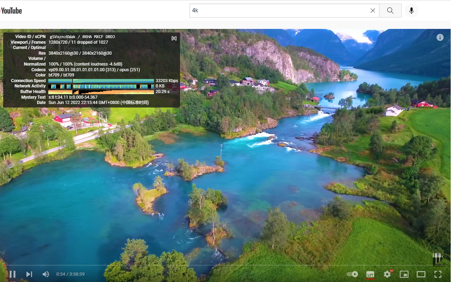Click the channel watermark logo
This screenshot has width=451, height=282.
click(x=439, y=259)
